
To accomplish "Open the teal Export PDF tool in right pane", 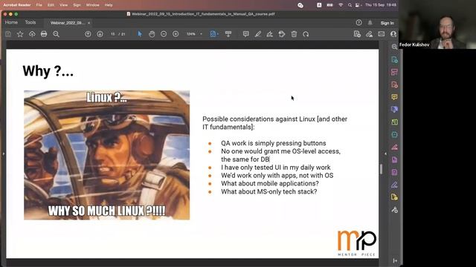I will 394,59.
